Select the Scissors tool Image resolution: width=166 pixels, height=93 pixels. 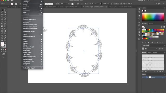(x=5, y=21)
